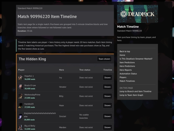Click Billy hero cell
This screenshot has height=131, width=174.
pos(61,96)
